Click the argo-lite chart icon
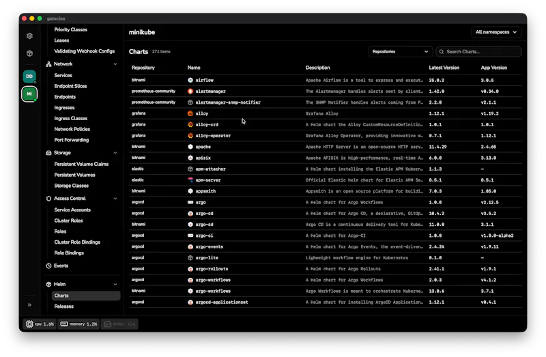This screenshot has height=357, width=546. point(190,258)
